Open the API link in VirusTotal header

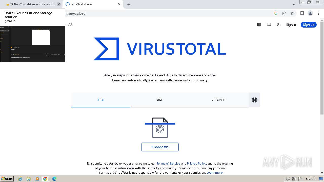[x=71, y=25]
